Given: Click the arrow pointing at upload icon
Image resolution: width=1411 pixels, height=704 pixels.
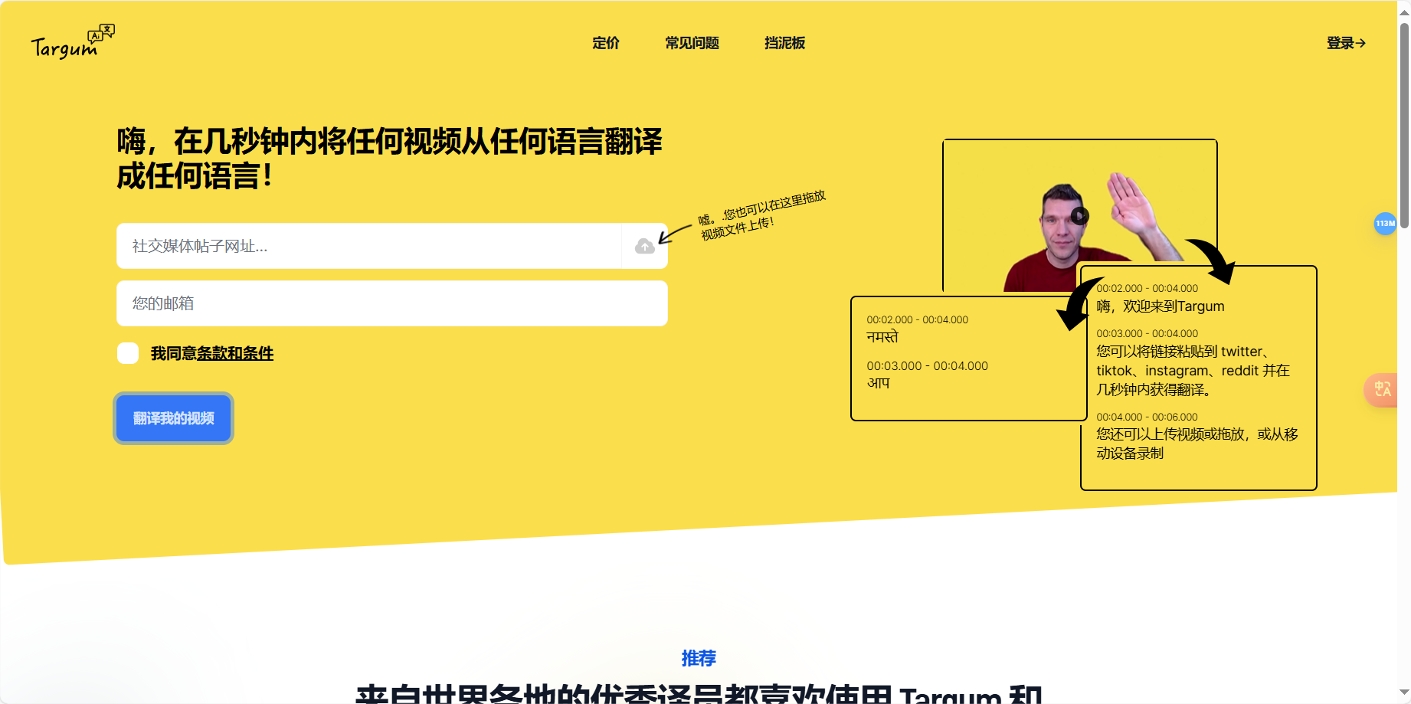Looking at the screenshot, I should pos(673,232).
